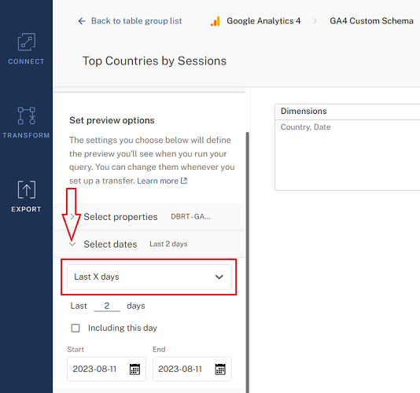This screenshot has height=393, width=420.
Task: Open the Start date calendar icon
Action: (x=134, y=369)
